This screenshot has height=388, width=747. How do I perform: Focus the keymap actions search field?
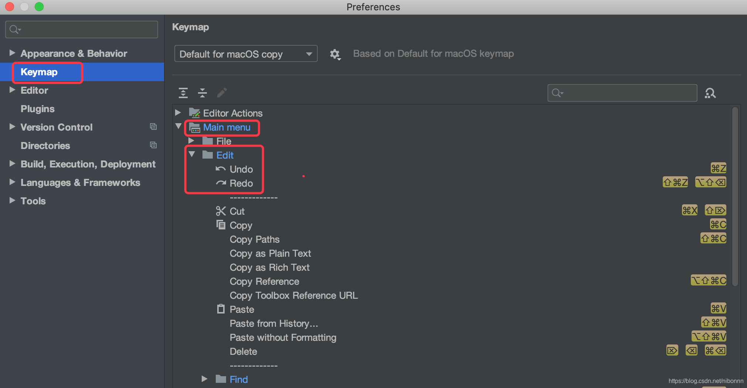pyautogui.click(x=622, y=93)
